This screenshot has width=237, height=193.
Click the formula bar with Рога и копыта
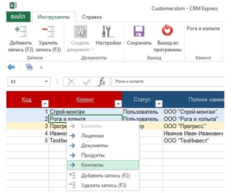[167, 82]
